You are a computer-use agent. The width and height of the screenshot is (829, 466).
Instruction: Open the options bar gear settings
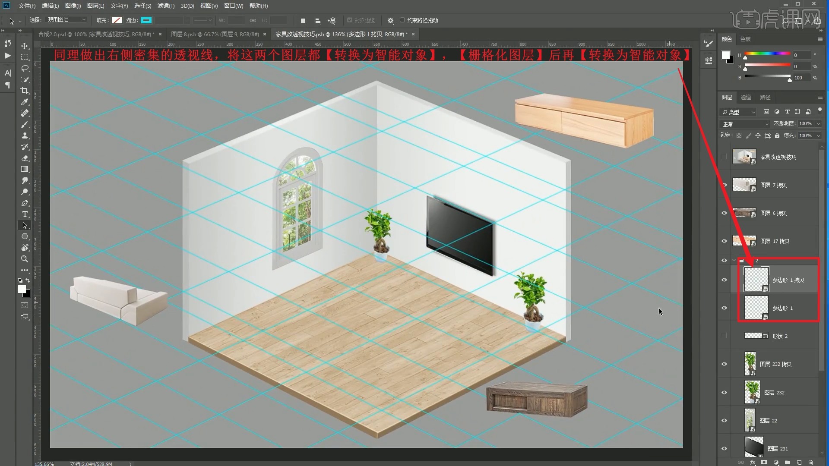coord(390,21)
